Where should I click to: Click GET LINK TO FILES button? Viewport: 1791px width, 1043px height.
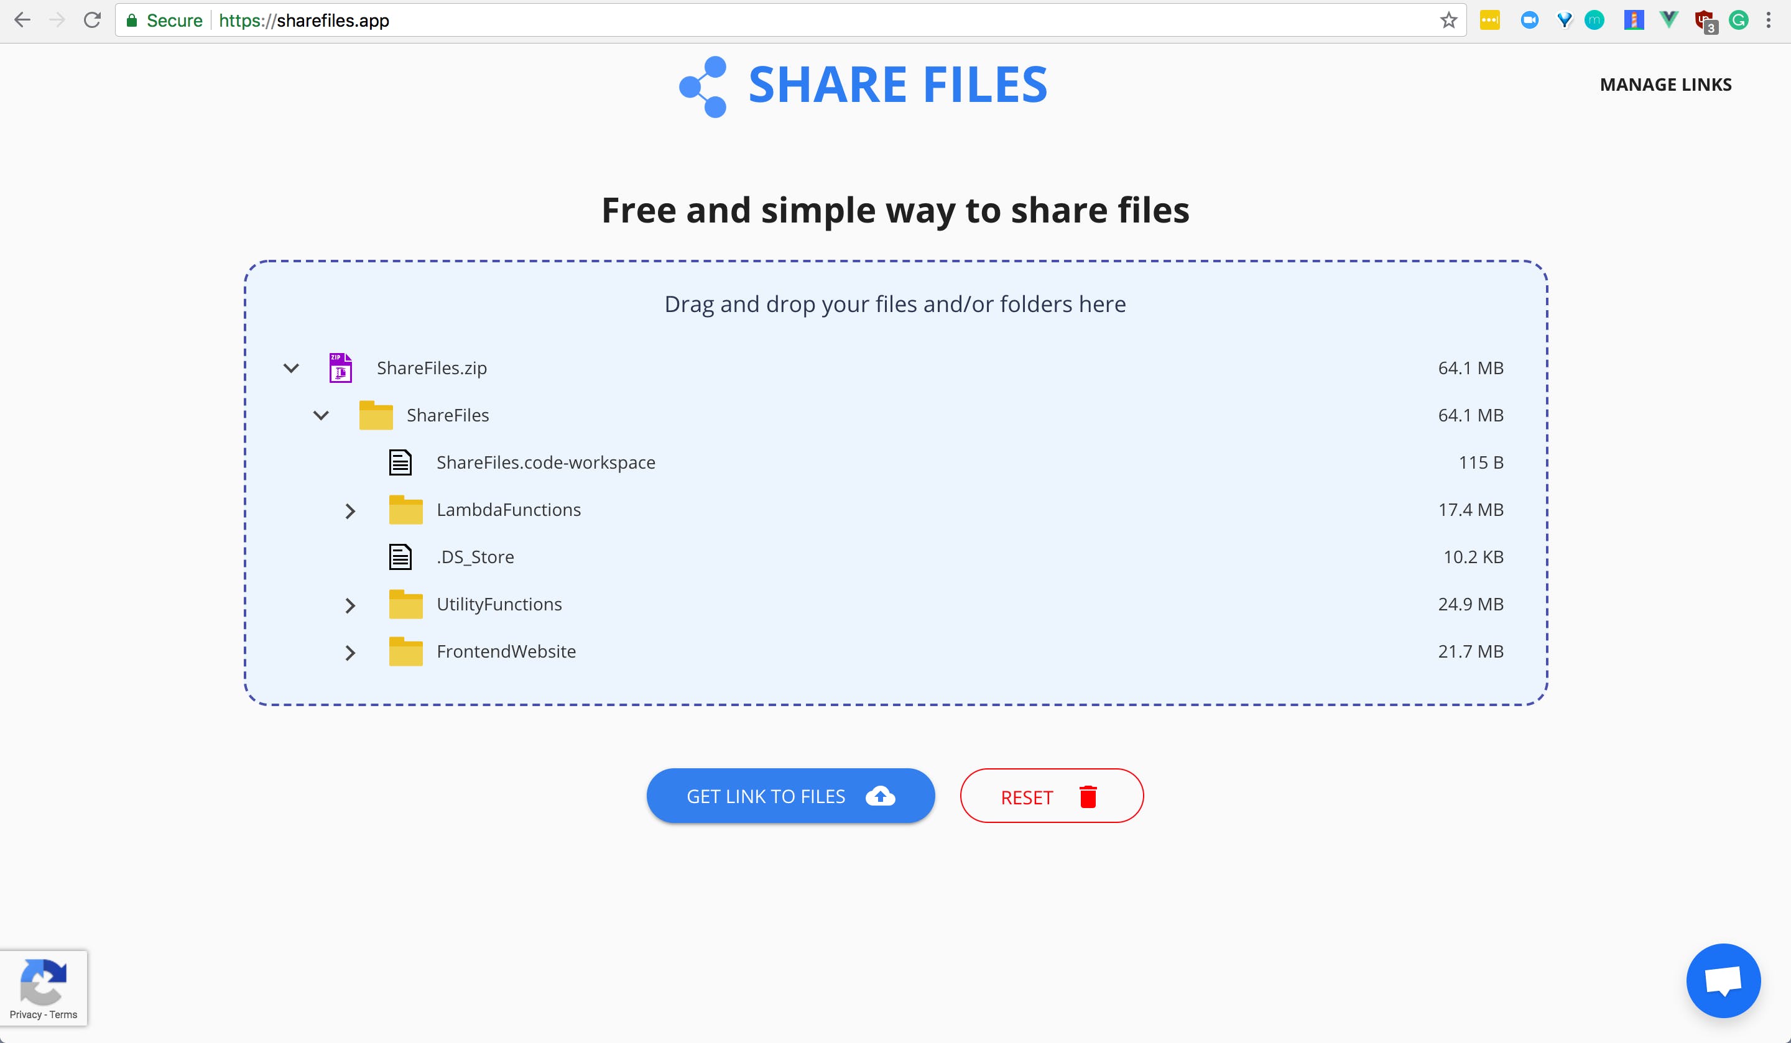790,796
